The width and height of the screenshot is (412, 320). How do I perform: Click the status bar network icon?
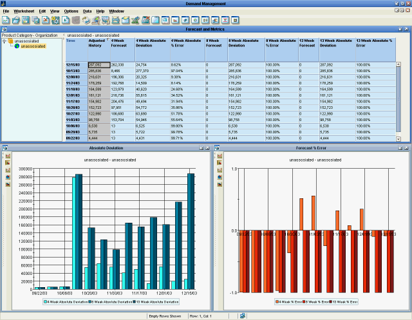pos(243,315)
